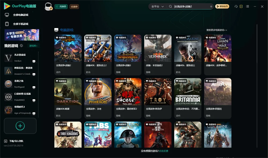Click PC icon next to Northgard
The image size is (268, 158).
pos(34,88)
